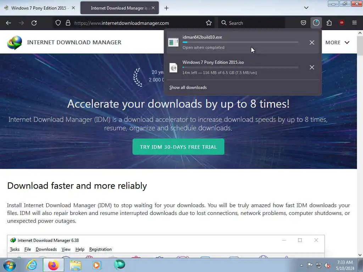Click the Windows 7 Pony Edition 2015.iso name
The height and width of the screenshot is (272, 363).
tap(213, 62)
